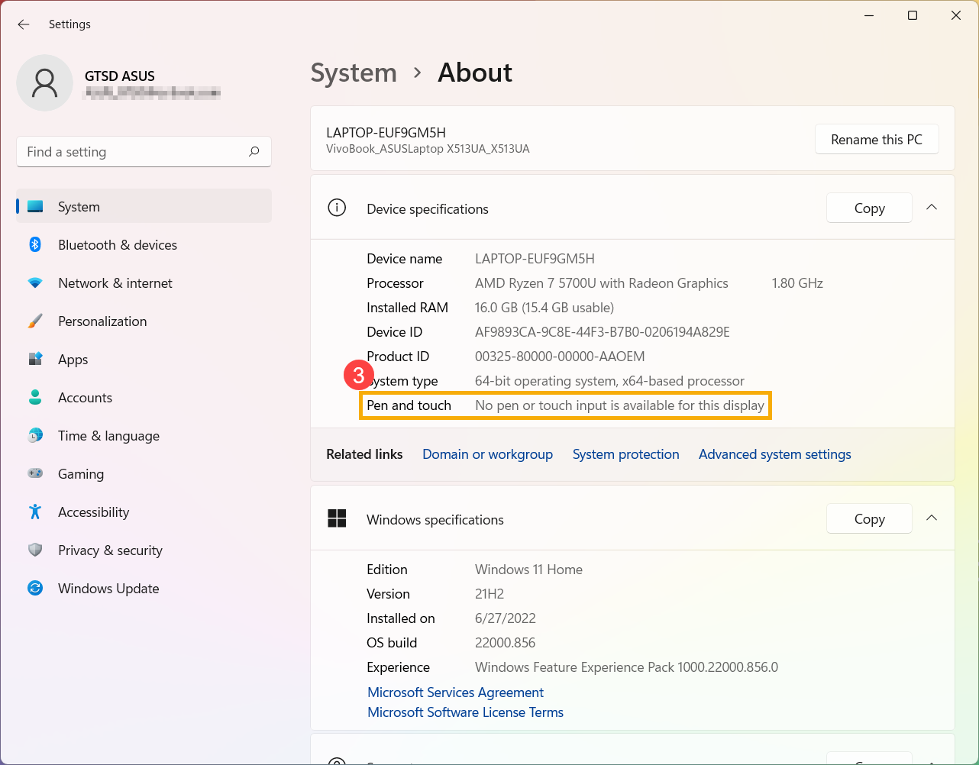The height and width of the screenshot is (765, 979).
Task: Click the Privacy shield icon
Action: 35,550
